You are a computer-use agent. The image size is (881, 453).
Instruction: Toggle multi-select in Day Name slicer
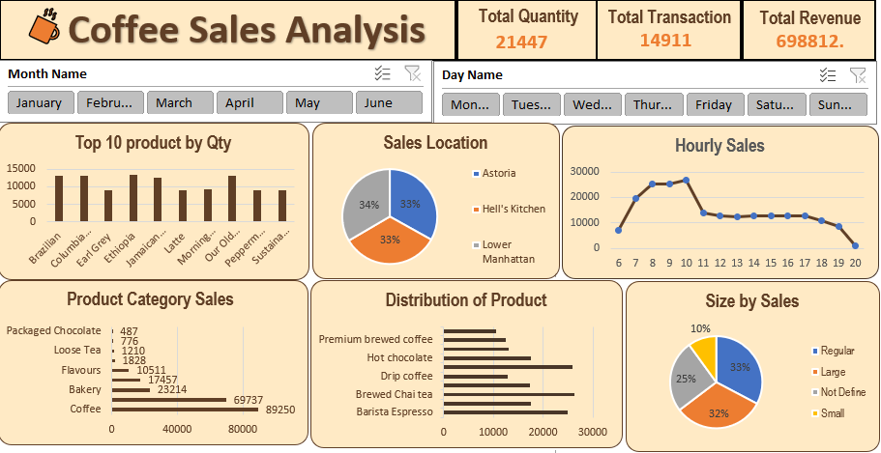click(827, 75)
